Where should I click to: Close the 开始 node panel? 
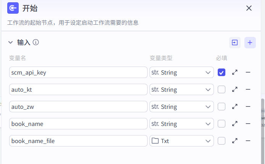(249, 8)
